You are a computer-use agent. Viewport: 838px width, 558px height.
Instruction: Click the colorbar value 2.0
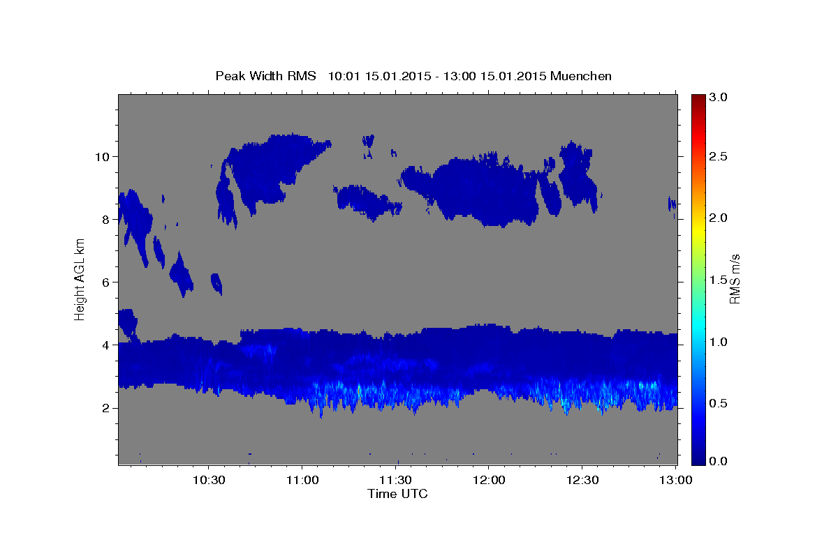719,218
